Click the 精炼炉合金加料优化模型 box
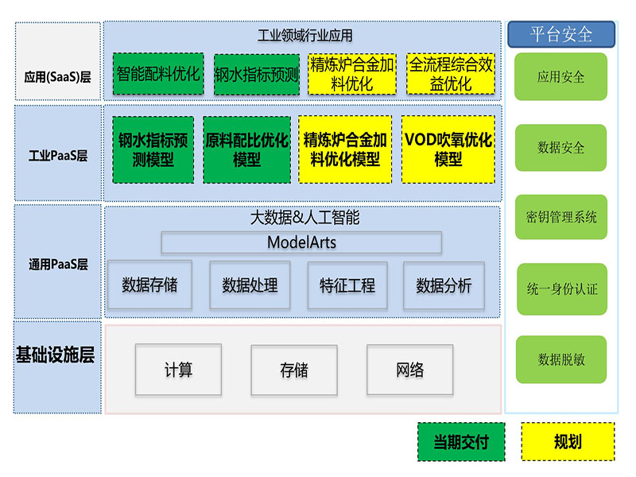This screenshot has width=636, height=477. point(345,149)
